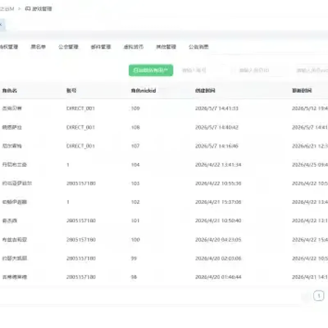328x328 pixels.
Task: Click creation time 2026/4/22 10:55:36
Action: 218,183
